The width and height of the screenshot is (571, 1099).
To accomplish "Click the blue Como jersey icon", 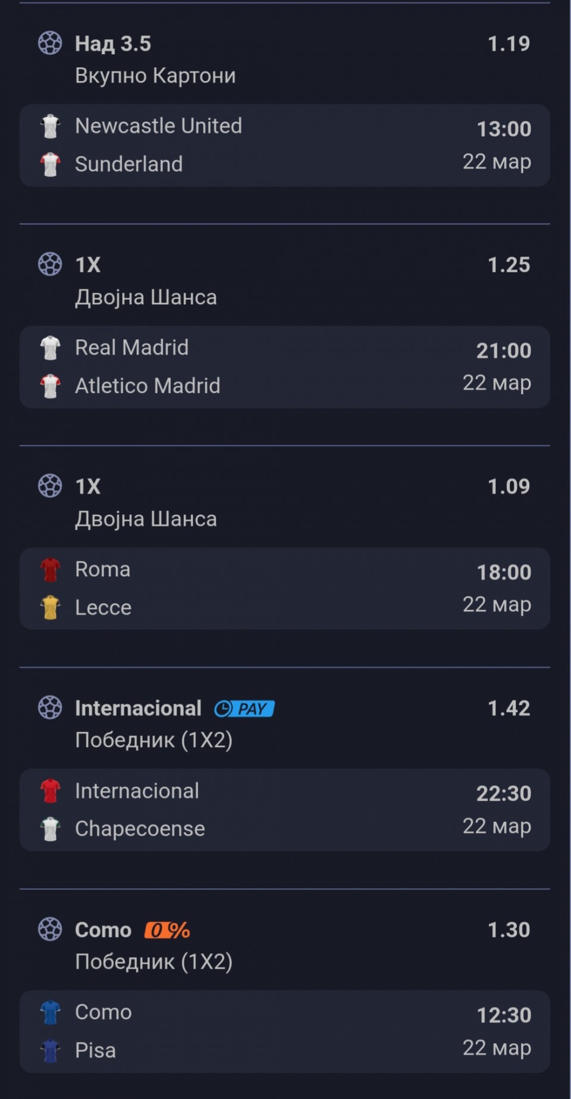I will [x=51, y=1013].
